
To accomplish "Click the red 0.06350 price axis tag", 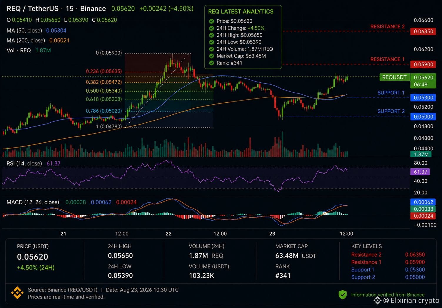I will [x=423, y=31].
